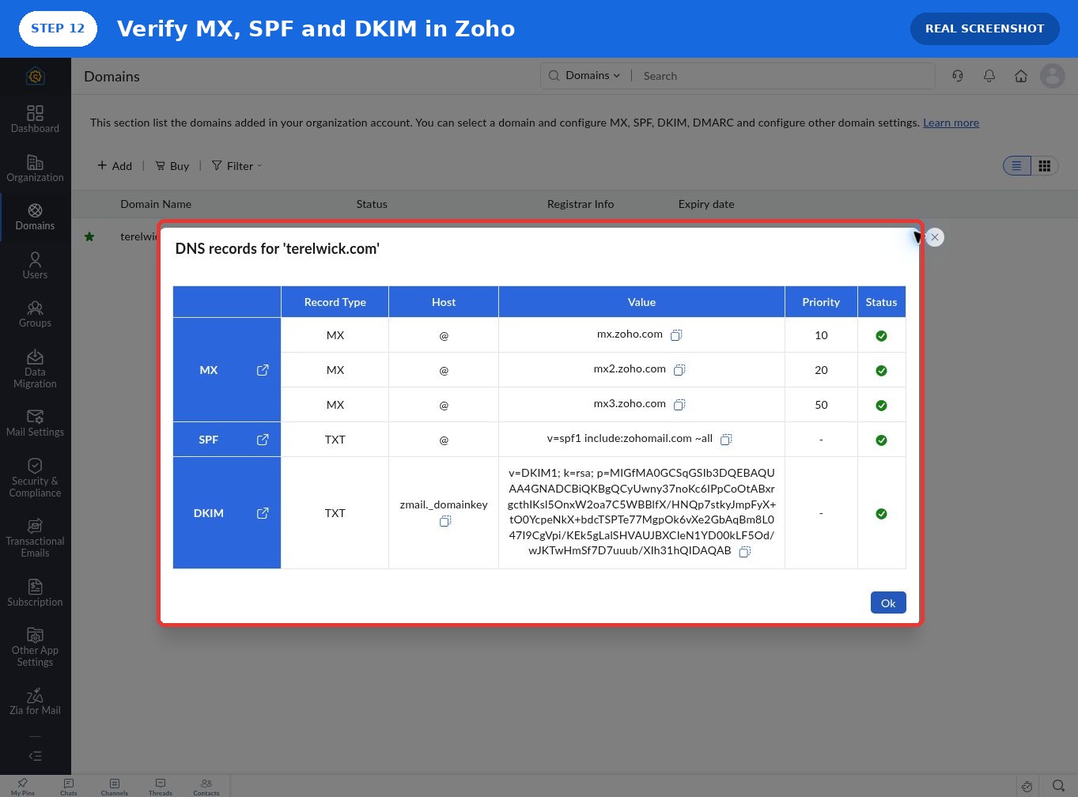
Task: Open Threads in bottom bar
Action: 161,787
